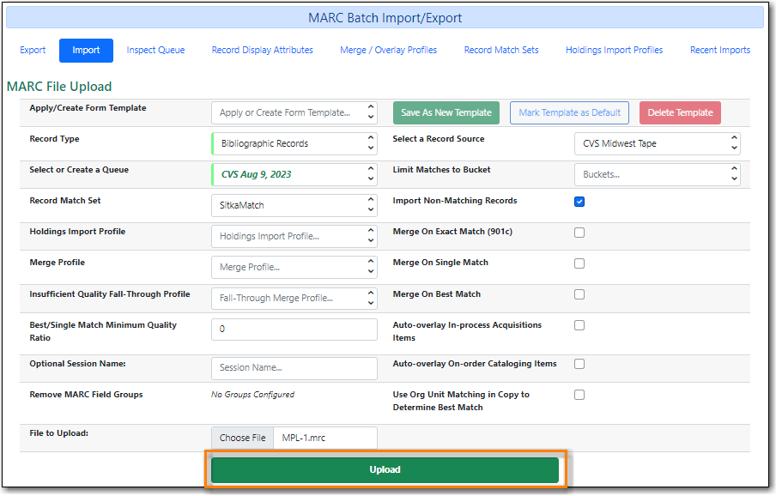The width and height of the screenshot is (776, 496).
Task: Open the Record Type dropdown
Action: pyautogui.click(x=294, y=143)
